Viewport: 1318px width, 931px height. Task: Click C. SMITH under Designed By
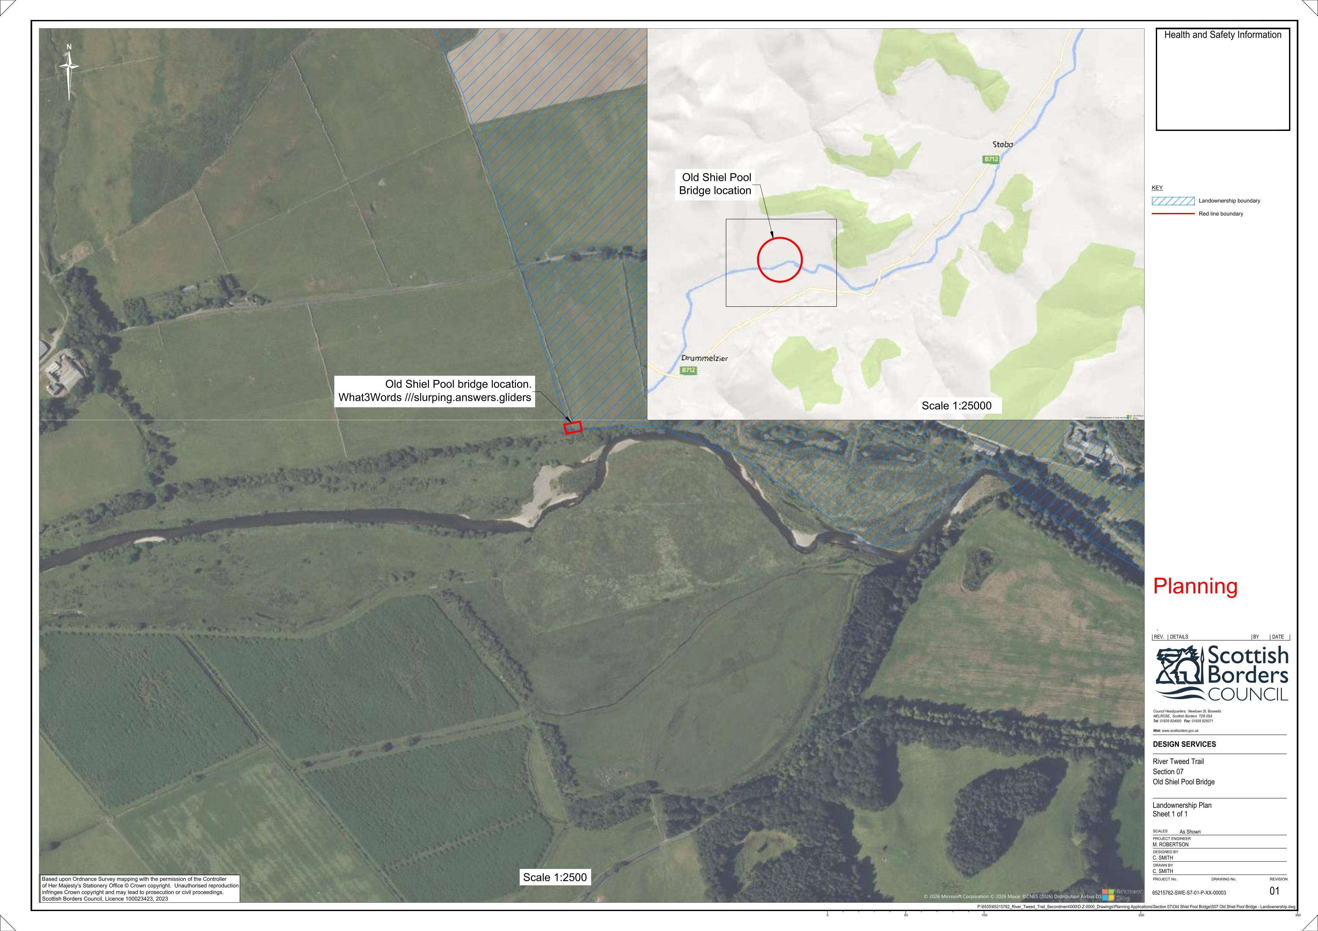pos(1163,858)
